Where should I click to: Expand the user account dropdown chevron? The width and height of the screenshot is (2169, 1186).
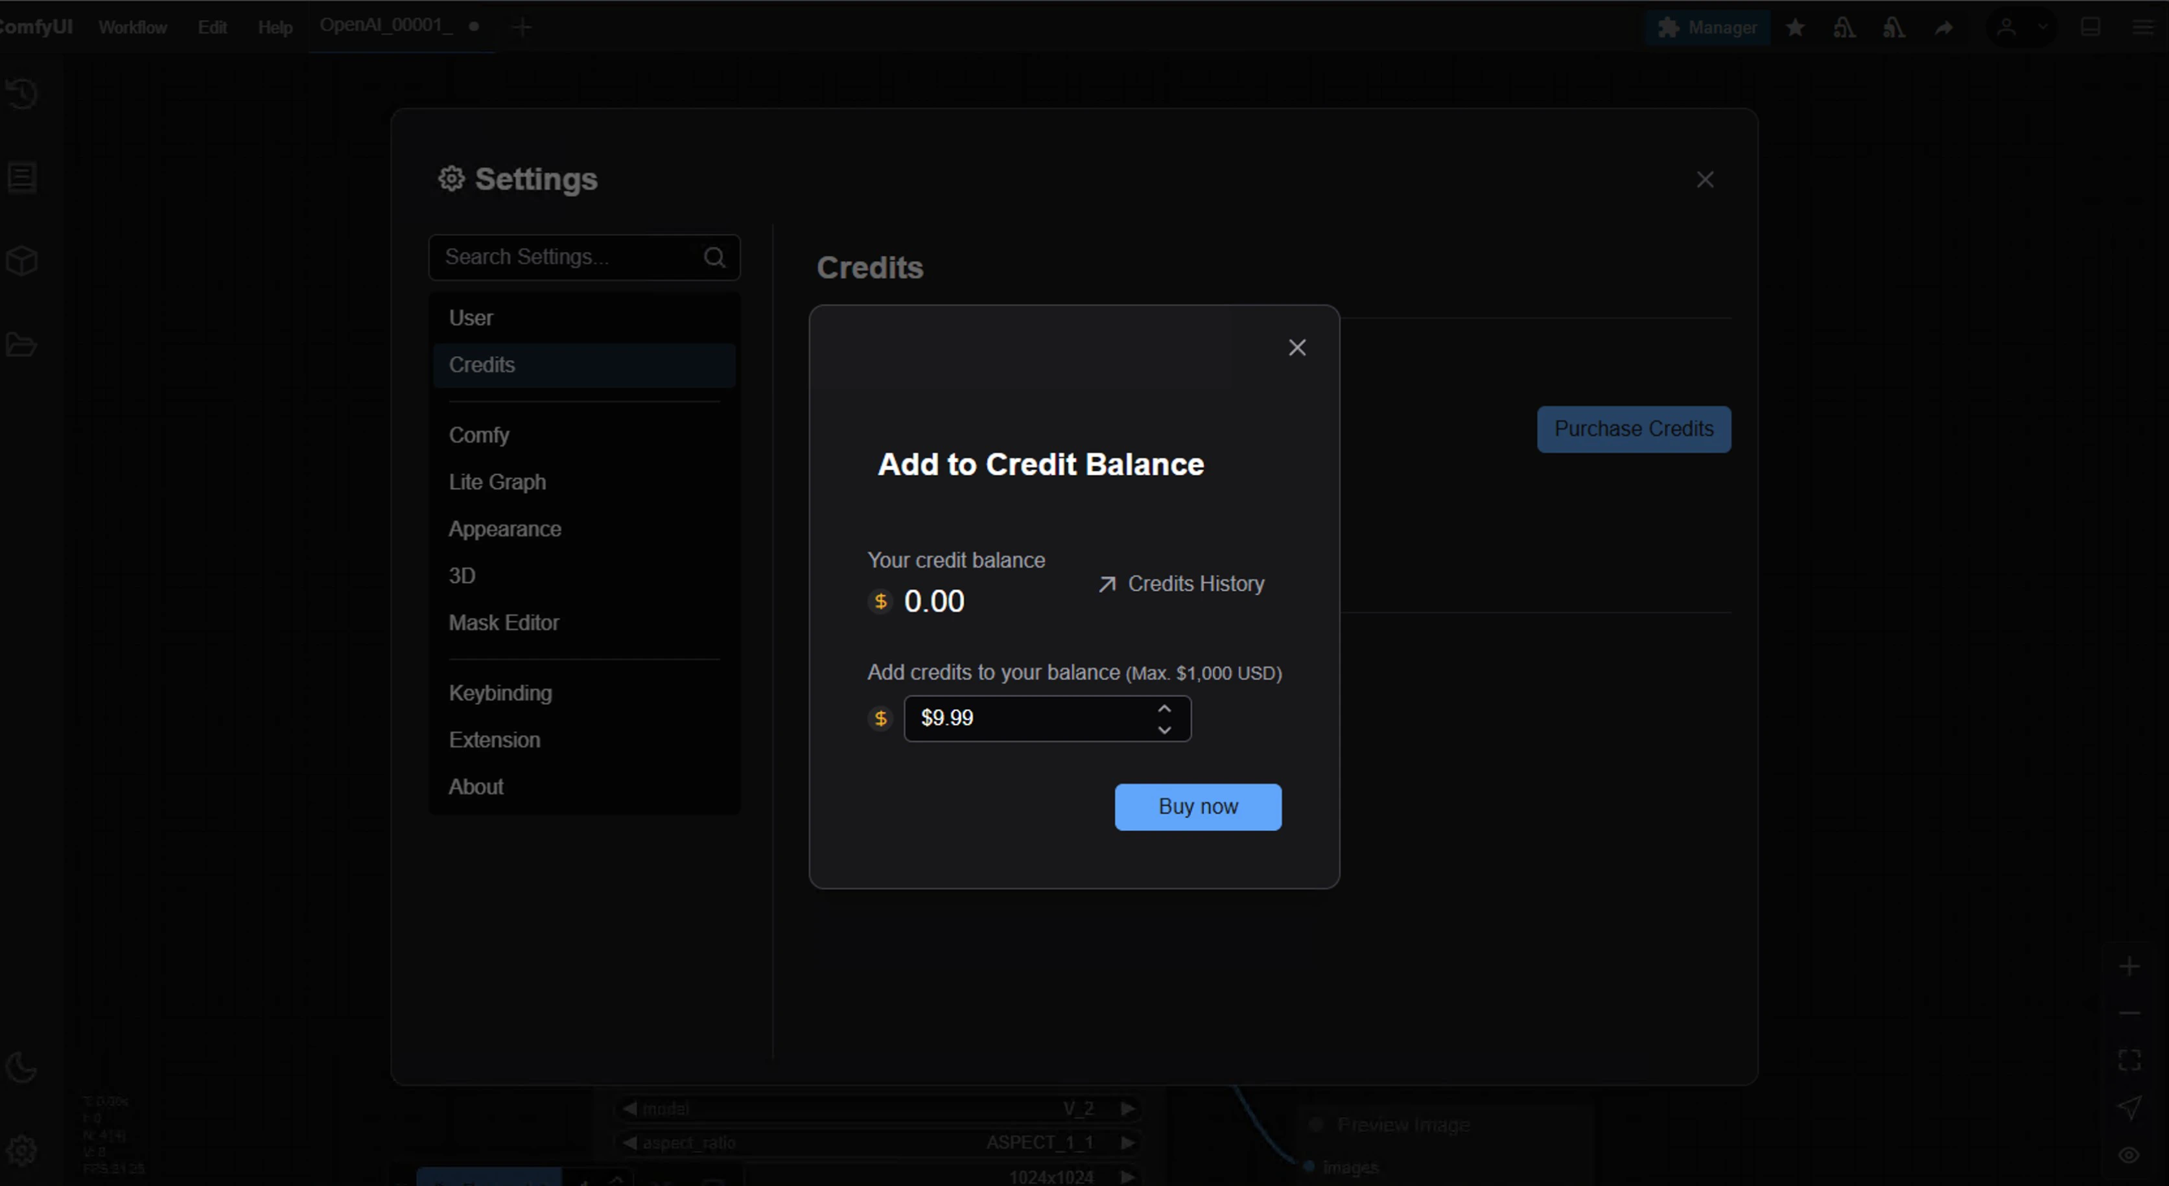(2041, 27)
